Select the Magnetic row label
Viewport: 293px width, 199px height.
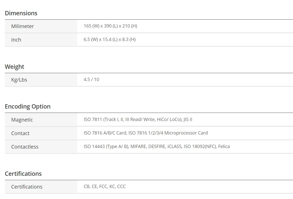22,120
